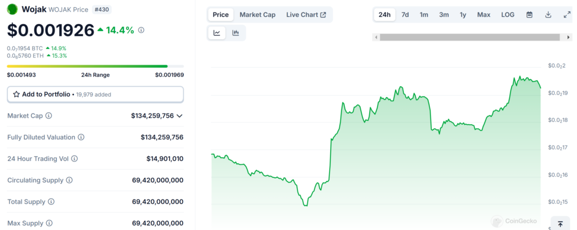Image resolution: width=577 pixels, height=230 pixels.
Task: Click the 19,979 added text
Action: tap(94, 95)
